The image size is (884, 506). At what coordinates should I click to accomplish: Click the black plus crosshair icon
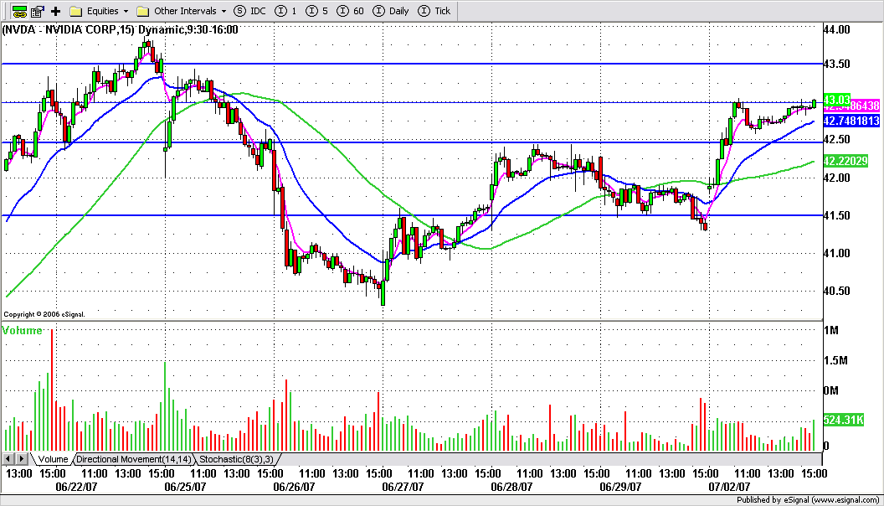55,11
